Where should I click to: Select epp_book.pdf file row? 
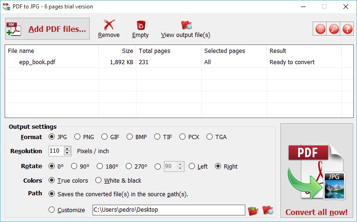pos(179,62)
